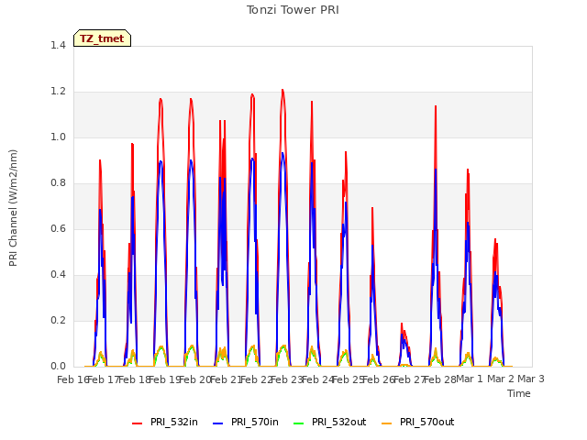Click the Feb 22 x-axis date label

pos(257,379)
